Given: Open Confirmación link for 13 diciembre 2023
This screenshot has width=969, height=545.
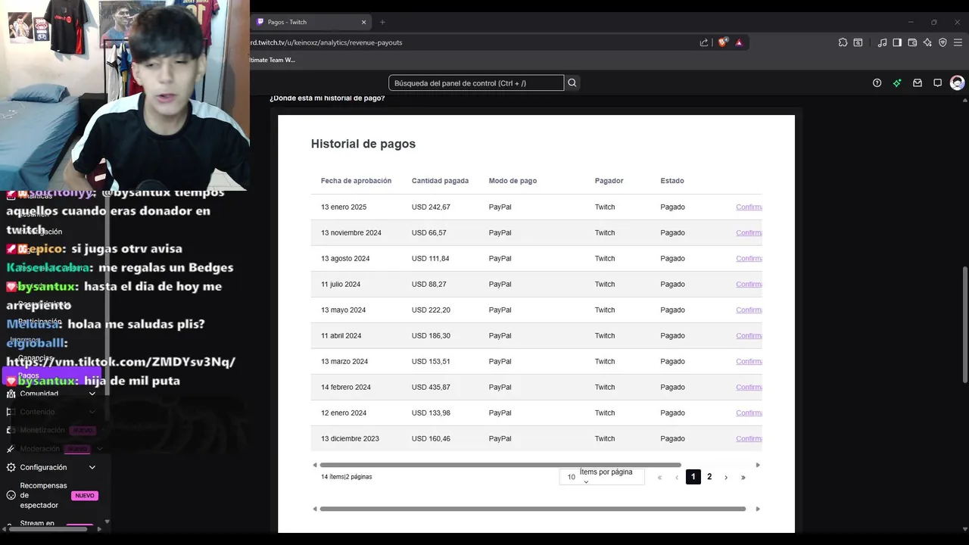Looking at the screenshot, I should coord(749,438).
